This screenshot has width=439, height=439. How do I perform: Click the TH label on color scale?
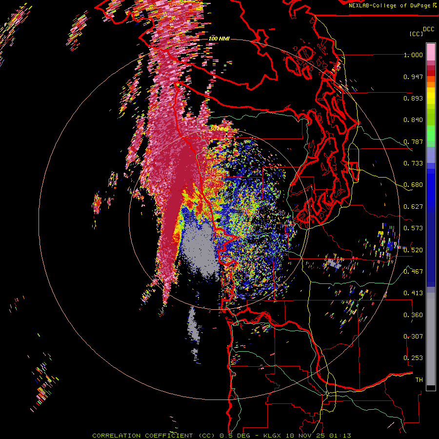[419, 379]
